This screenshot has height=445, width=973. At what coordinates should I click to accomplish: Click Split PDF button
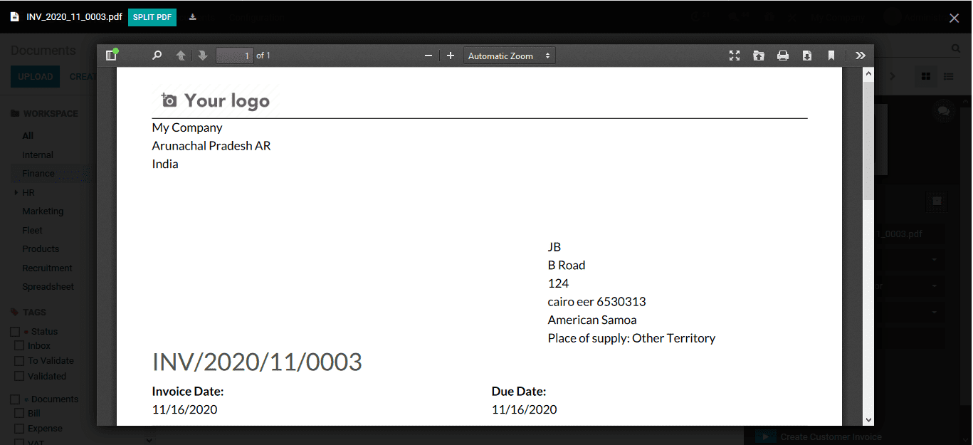coord(152,17)
